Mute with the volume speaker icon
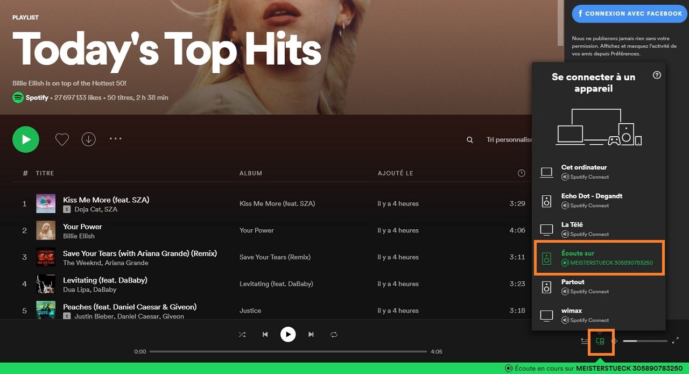 [x=615, y=341]
